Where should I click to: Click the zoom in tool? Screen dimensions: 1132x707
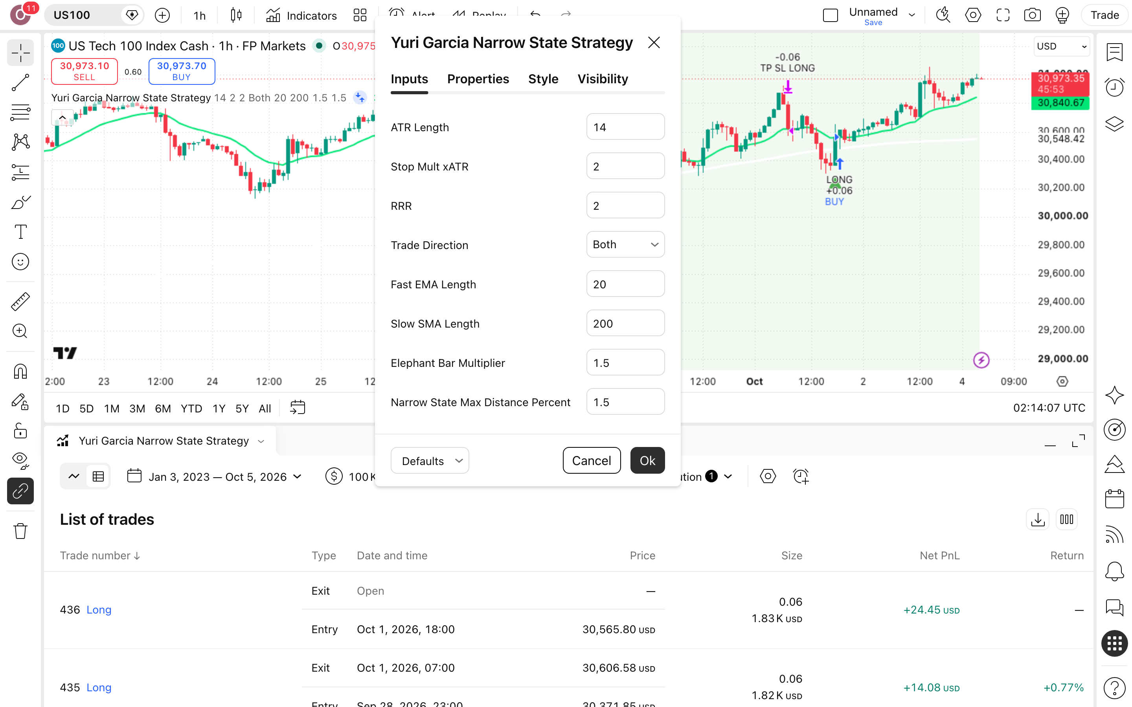point(20,331)
